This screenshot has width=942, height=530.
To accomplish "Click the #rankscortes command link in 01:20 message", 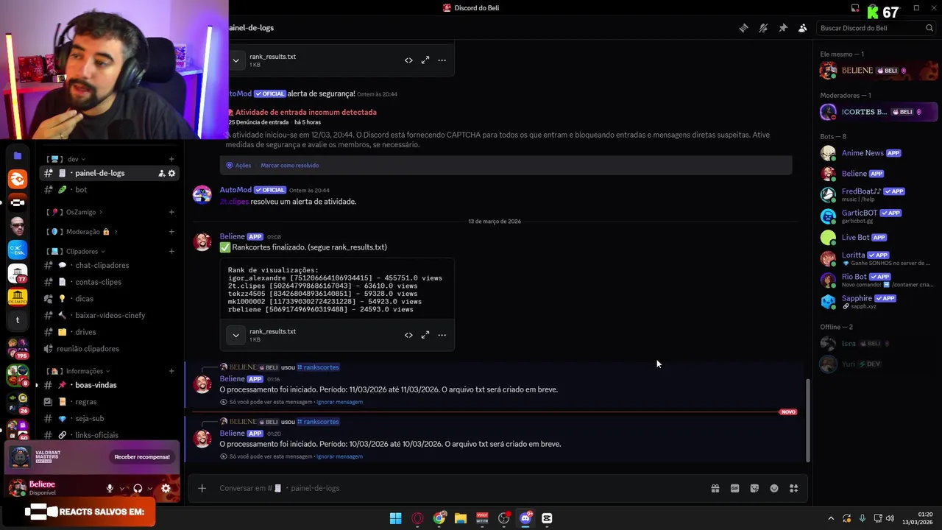I will 318,422.
